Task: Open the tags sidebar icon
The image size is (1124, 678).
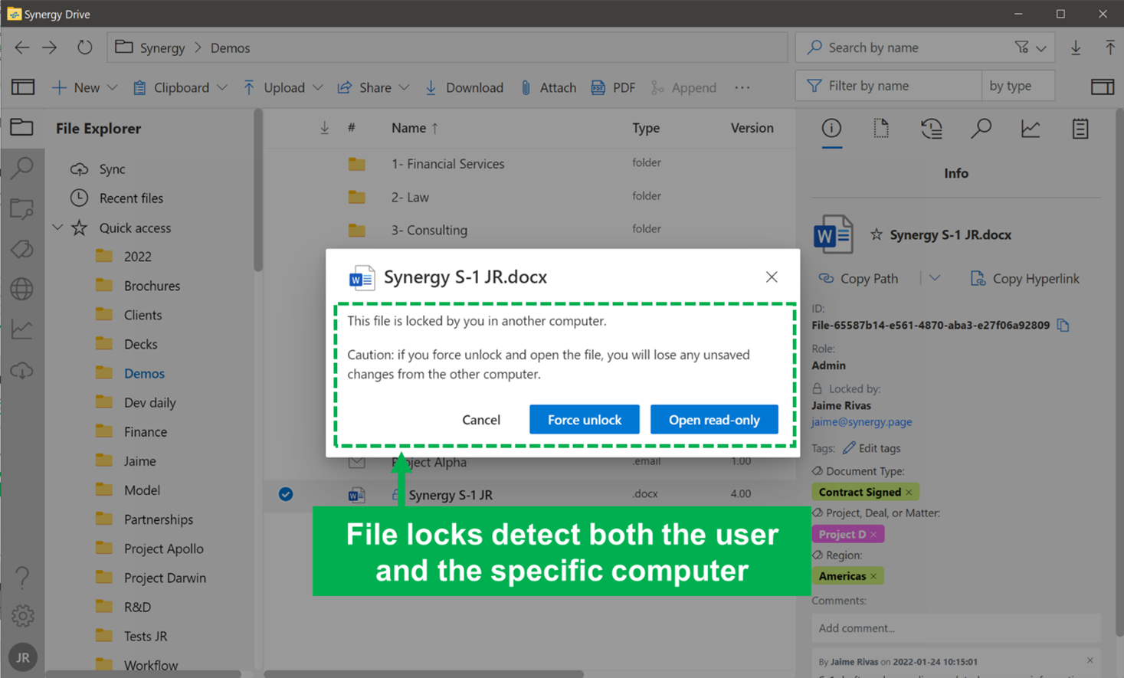Action: coord(22,249)
